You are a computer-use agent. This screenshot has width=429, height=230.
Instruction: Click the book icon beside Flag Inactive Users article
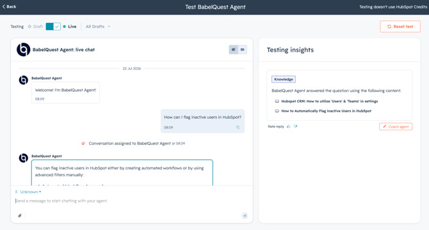[x=277, y=111]
